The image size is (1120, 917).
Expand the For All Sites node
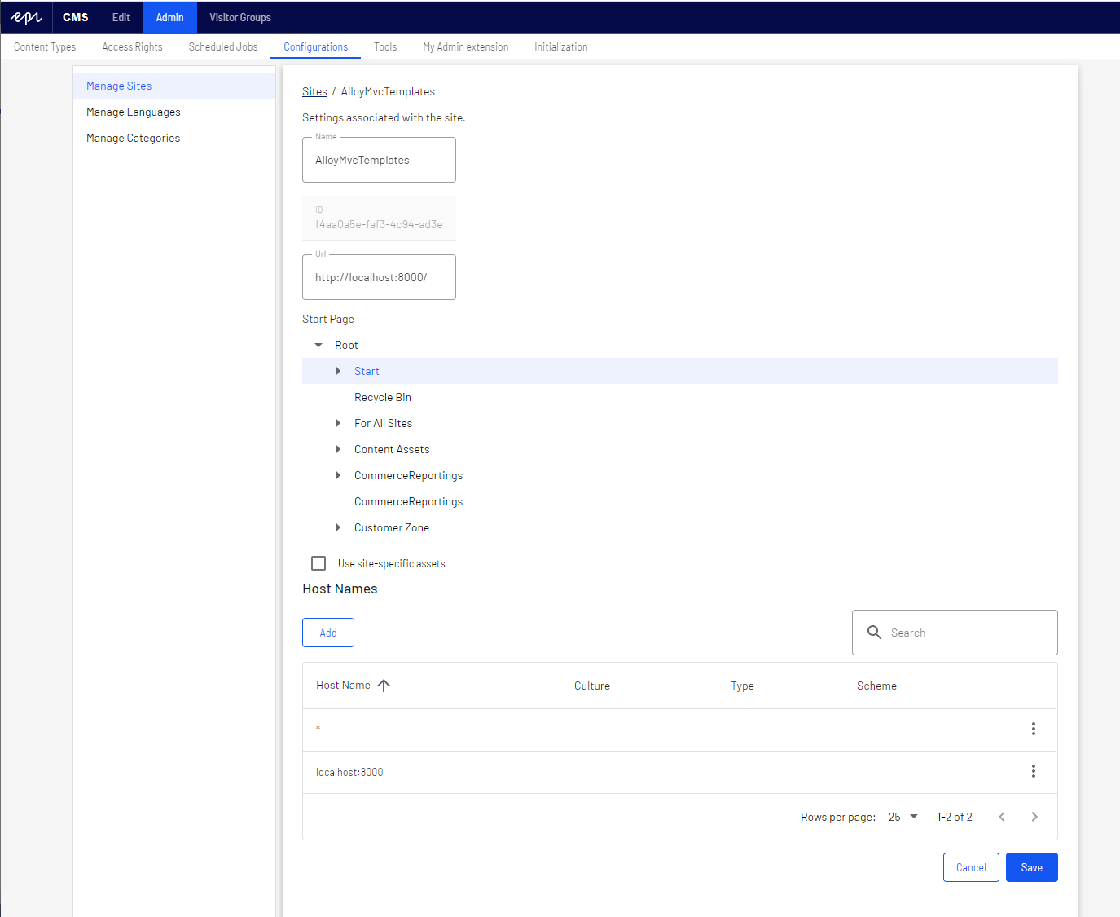click(x=338, y=423)
